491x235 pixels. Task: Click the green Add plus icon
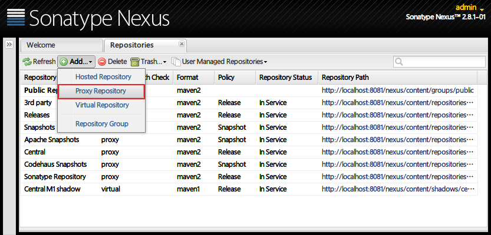[x=64, y=62]
